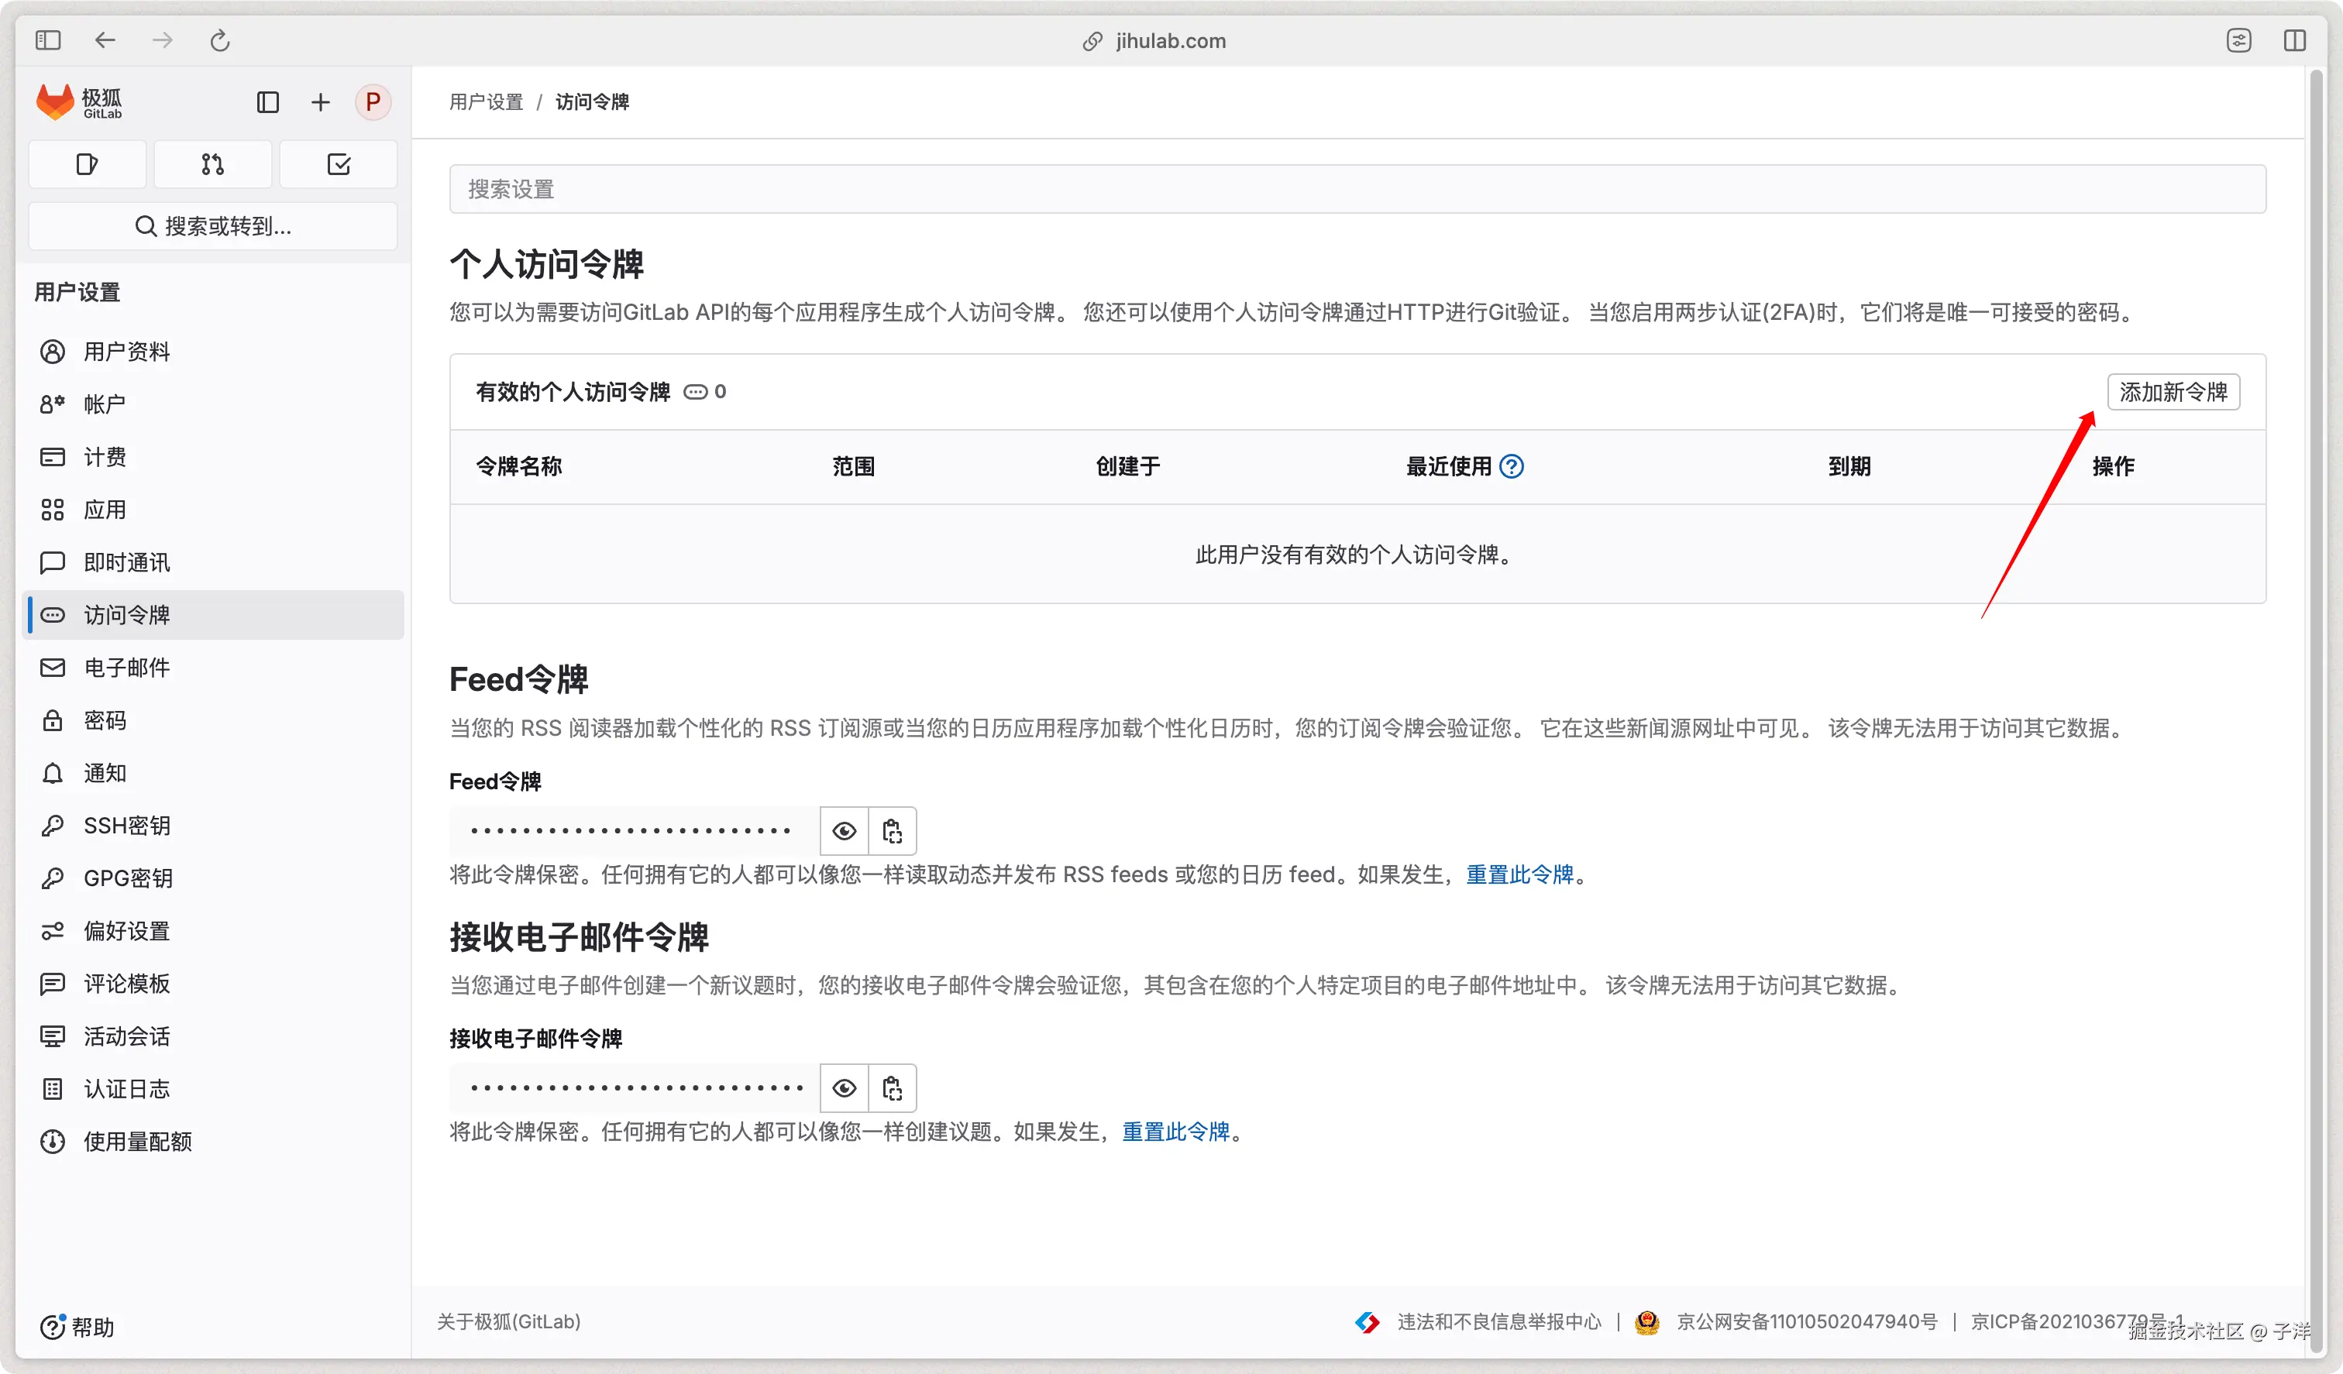
Task: Click 添加新令牌 button
Action: tap(2173, 393)
